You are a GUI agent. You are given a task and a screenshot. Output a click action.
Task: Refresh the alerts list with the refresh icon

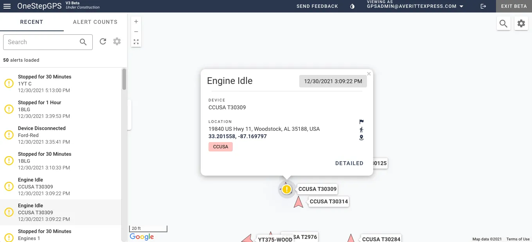pos(103,41)
